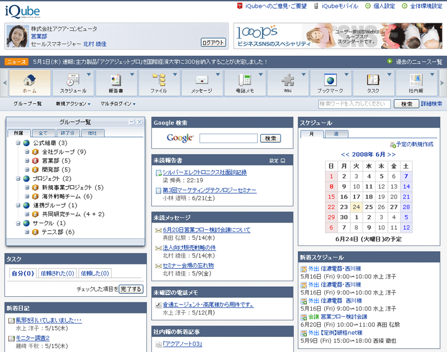This screenshot has height=352, width=447.
Task: Open 風邪を引いてしまいました diary link
Action: coord(49,320)
